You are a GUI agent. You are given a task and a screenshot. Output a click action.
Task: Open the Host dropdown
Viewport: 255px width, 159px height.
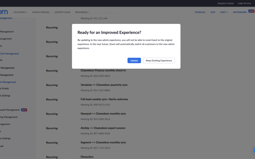[224, 12]
